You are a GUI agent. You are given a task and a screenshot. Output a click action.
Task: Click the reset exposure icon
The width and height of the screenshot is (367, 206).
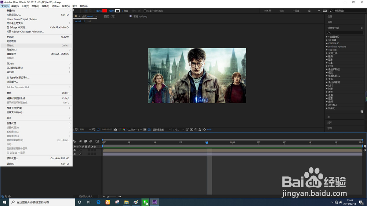click(x=204, y=130)
